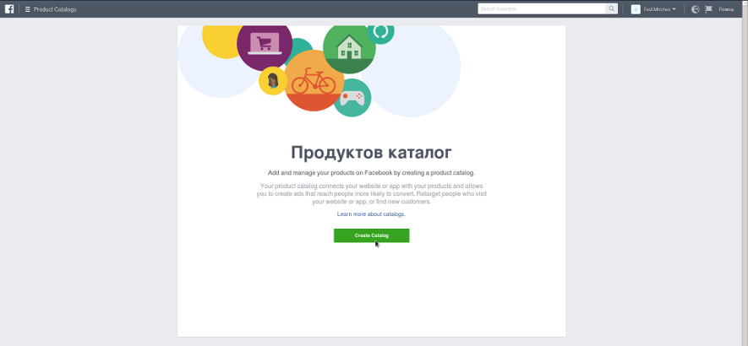Focus the Search business input field
The height and width of the screenshot is (346, 748).
click(x=541, y=9)
